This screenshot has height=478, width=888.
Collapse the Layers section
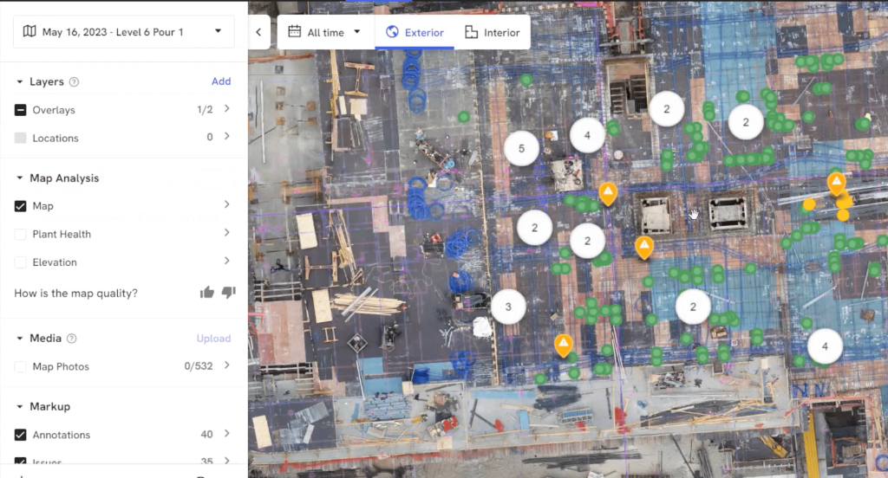[x=19, y=81]
